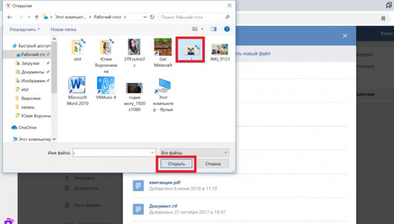This screenshot has height=224, width=394.
Task: Open квитанция.pdf link in VK documents
Action: [165, 182]
